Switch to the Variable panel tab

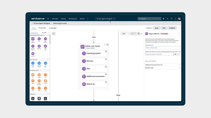(x=44, y=33)
